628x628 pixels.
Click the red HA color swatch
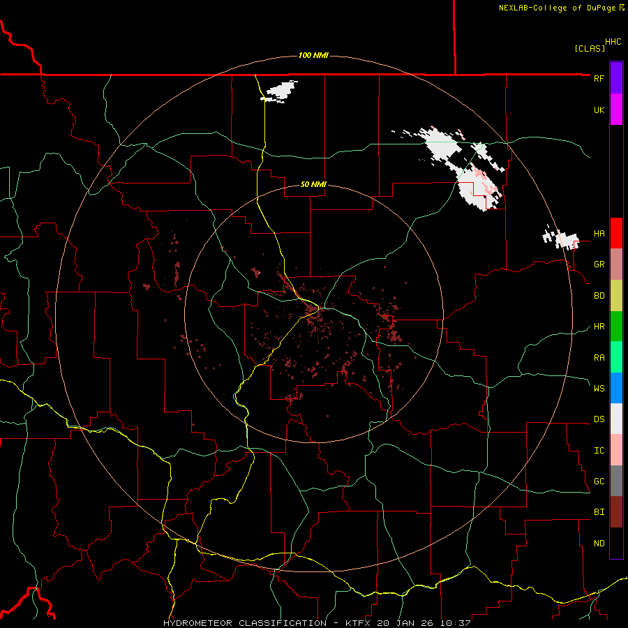pyautogui.click(x=616, y=233)
